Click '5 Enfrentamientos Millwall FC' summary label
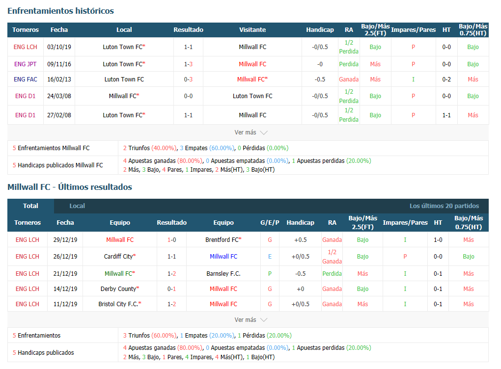This screenshot has height=369, width=501. click(51, 148)
